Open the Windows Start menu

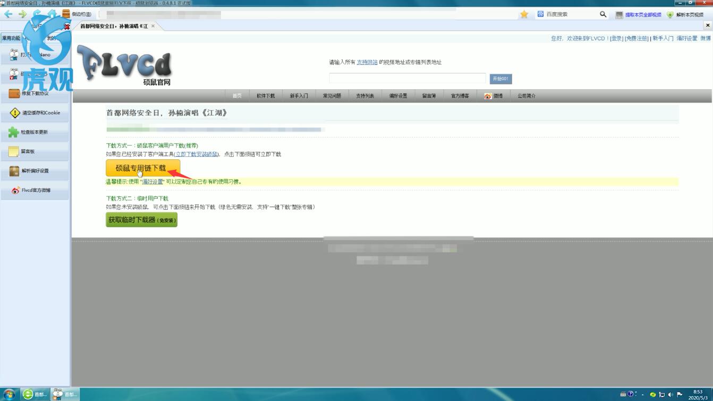coord(9,394)
